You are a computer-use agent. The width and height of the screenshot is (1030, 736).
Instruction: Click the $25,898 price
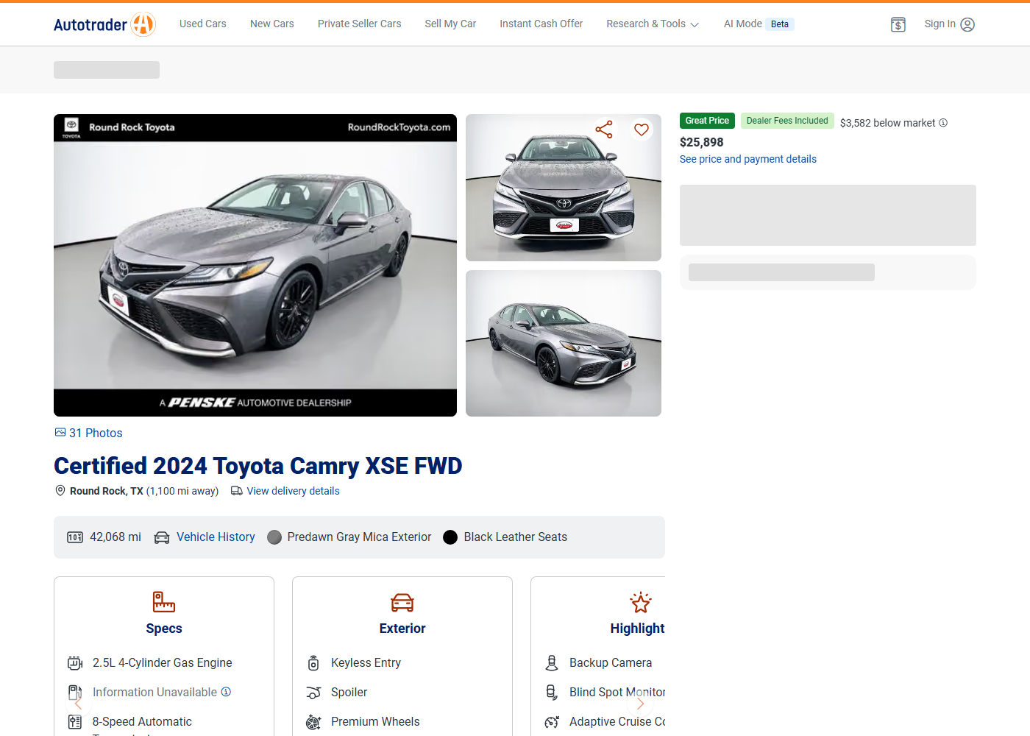point(702,142)
